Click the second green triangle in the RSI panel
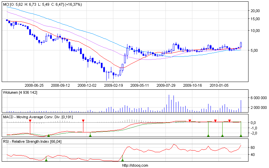 [x=122, y=160]
